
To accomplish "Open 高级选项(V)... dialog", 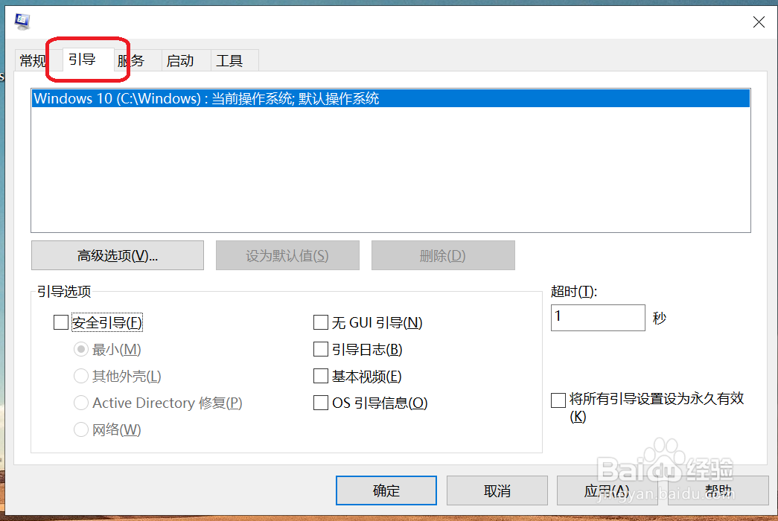I will click(118, 255).
